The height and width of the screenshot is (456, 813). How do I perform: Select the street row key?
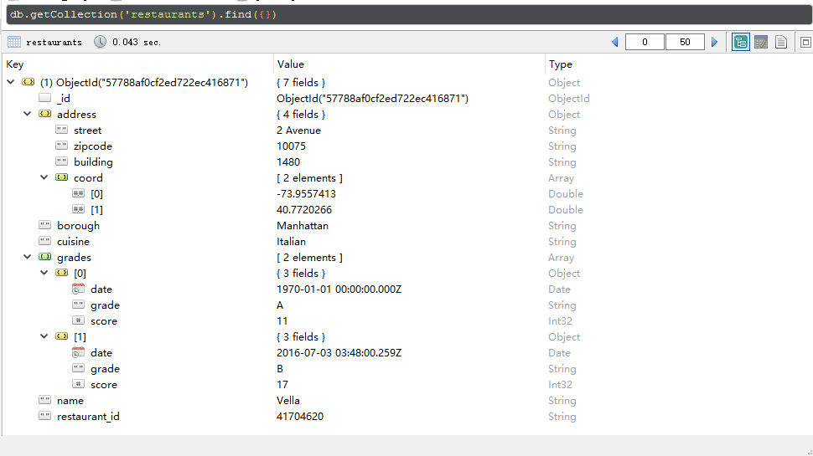(x=88, y=131)
